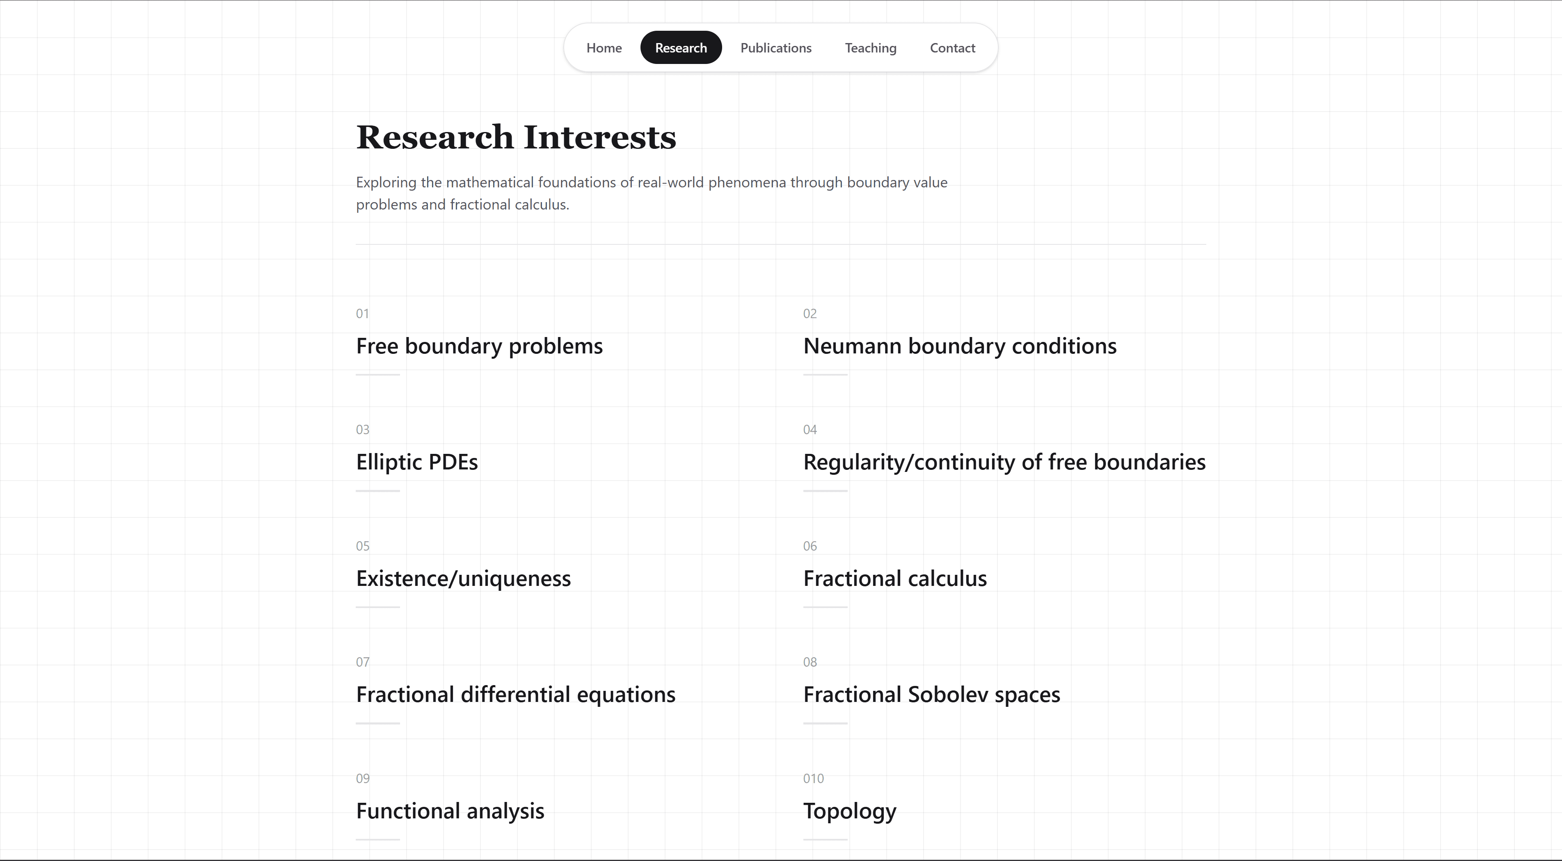Click Fractional differential equations heading

[x=515, y=695]
